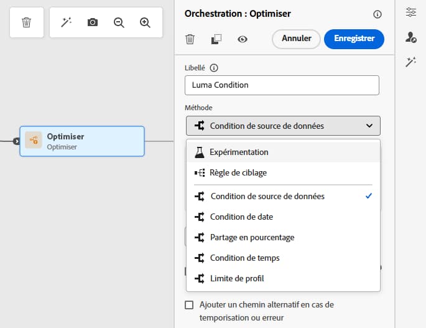Screen dimensions: 426x328
Task: Open info icon beside Orchestration : Optimiser title
Action: click(377, 14)
